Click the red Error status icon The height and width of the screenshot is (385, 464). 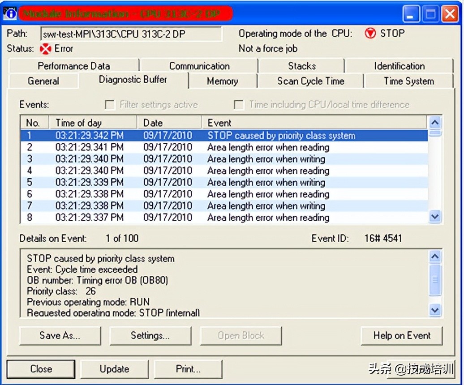tap(45, 49)
